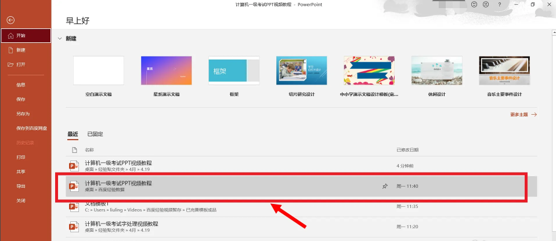Open 导出 from the sidebar
Screen dimensions: 556x241
click(21, 186)
